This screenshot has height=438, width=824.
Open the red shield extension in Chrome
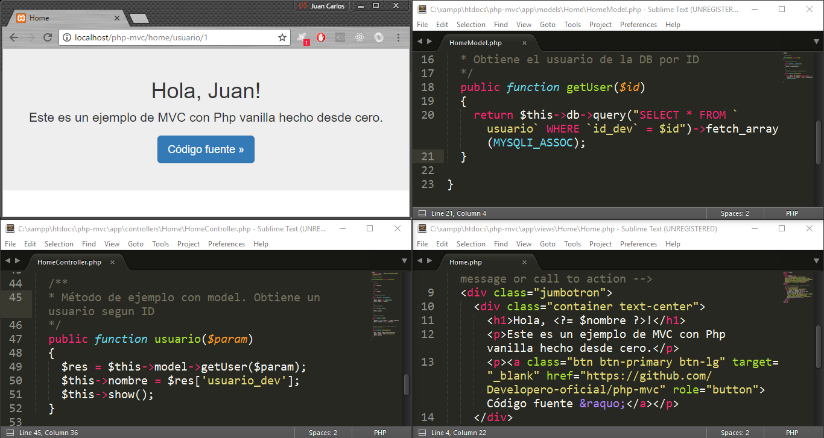point(321,37)
